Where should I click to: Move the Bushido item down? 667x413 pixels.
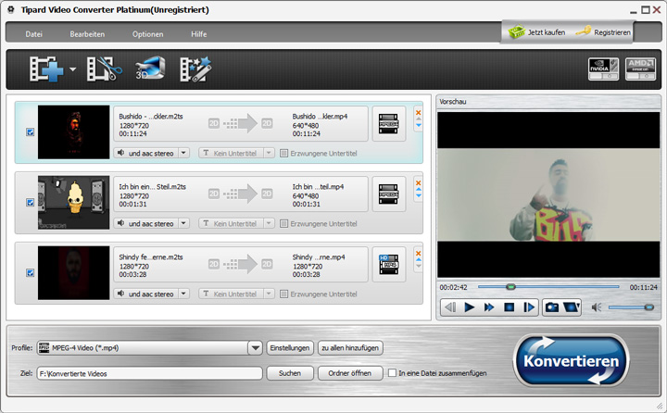coord(419,125)
